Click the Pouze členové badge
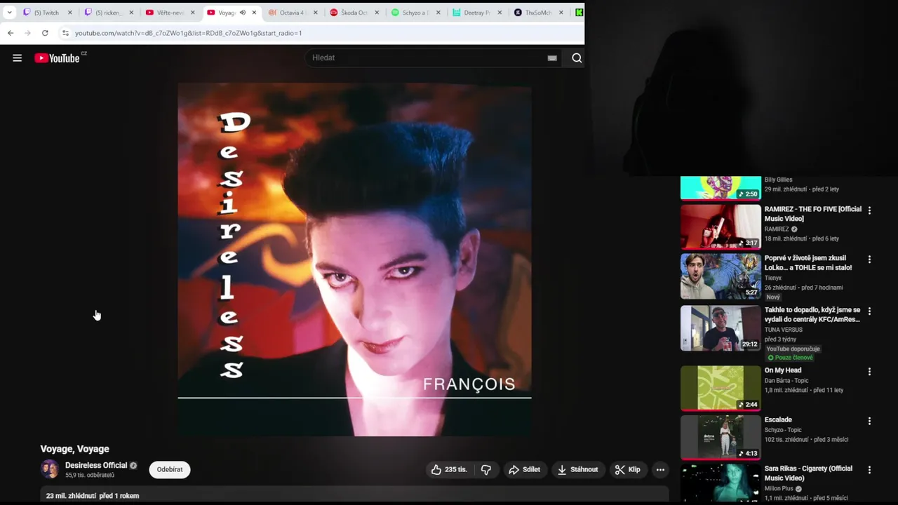 click(790, 358)
